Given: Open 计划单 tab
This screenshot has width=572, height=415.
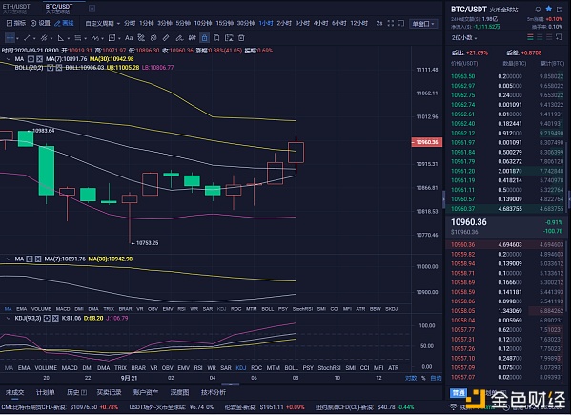Looking at the screenshot, I should [45, 392].
